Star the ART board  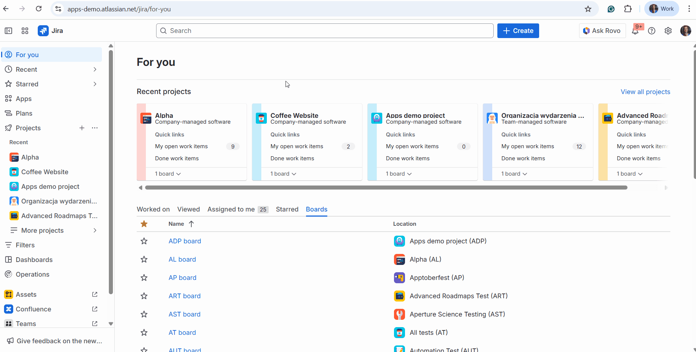click(x=144, y=296)
